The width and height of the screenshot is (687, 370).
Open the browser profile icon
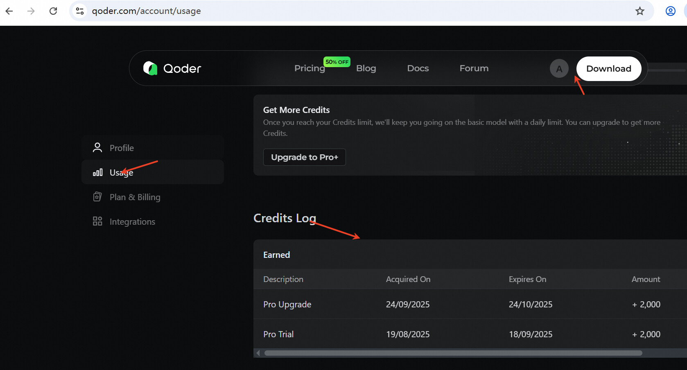671,11
